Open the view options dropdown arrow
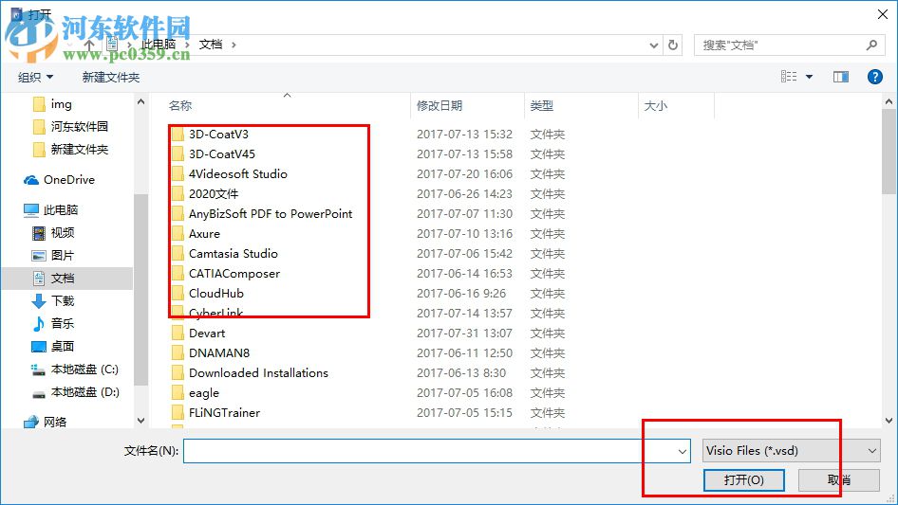 pyautogui.click(x=809, y=77)
